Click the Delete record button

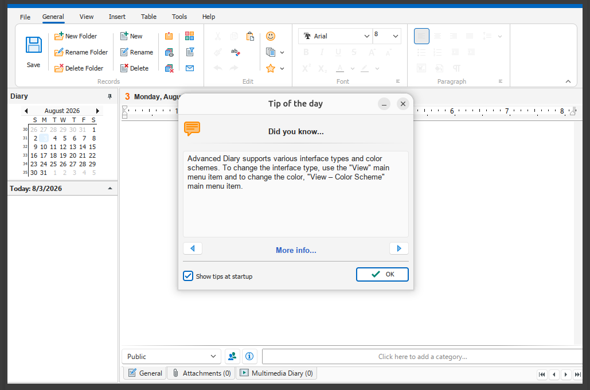(134, 68)
